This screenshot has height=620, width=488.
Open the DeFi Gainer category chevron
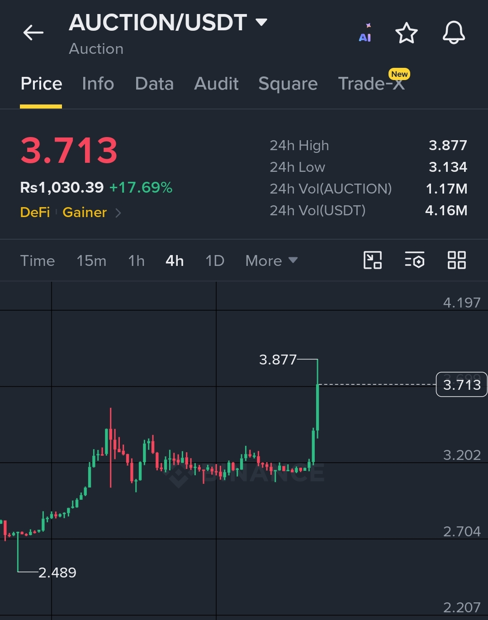(118, 213)
